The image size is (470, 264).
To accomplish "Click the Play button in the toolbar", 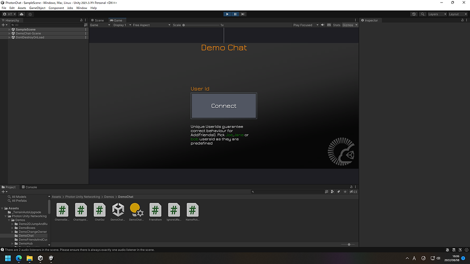I will point(227,14).
